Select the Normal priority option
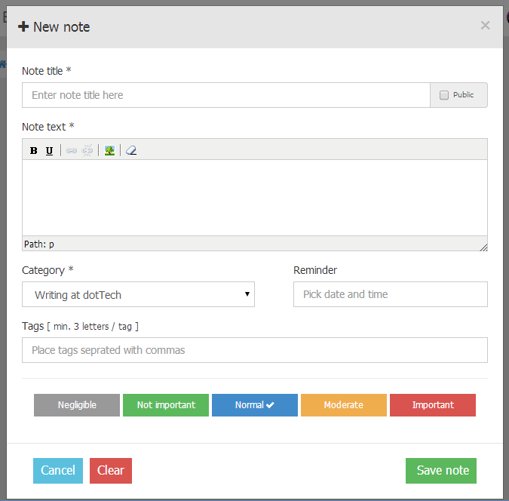The image size is (509, 501). [x=255, y=405]
